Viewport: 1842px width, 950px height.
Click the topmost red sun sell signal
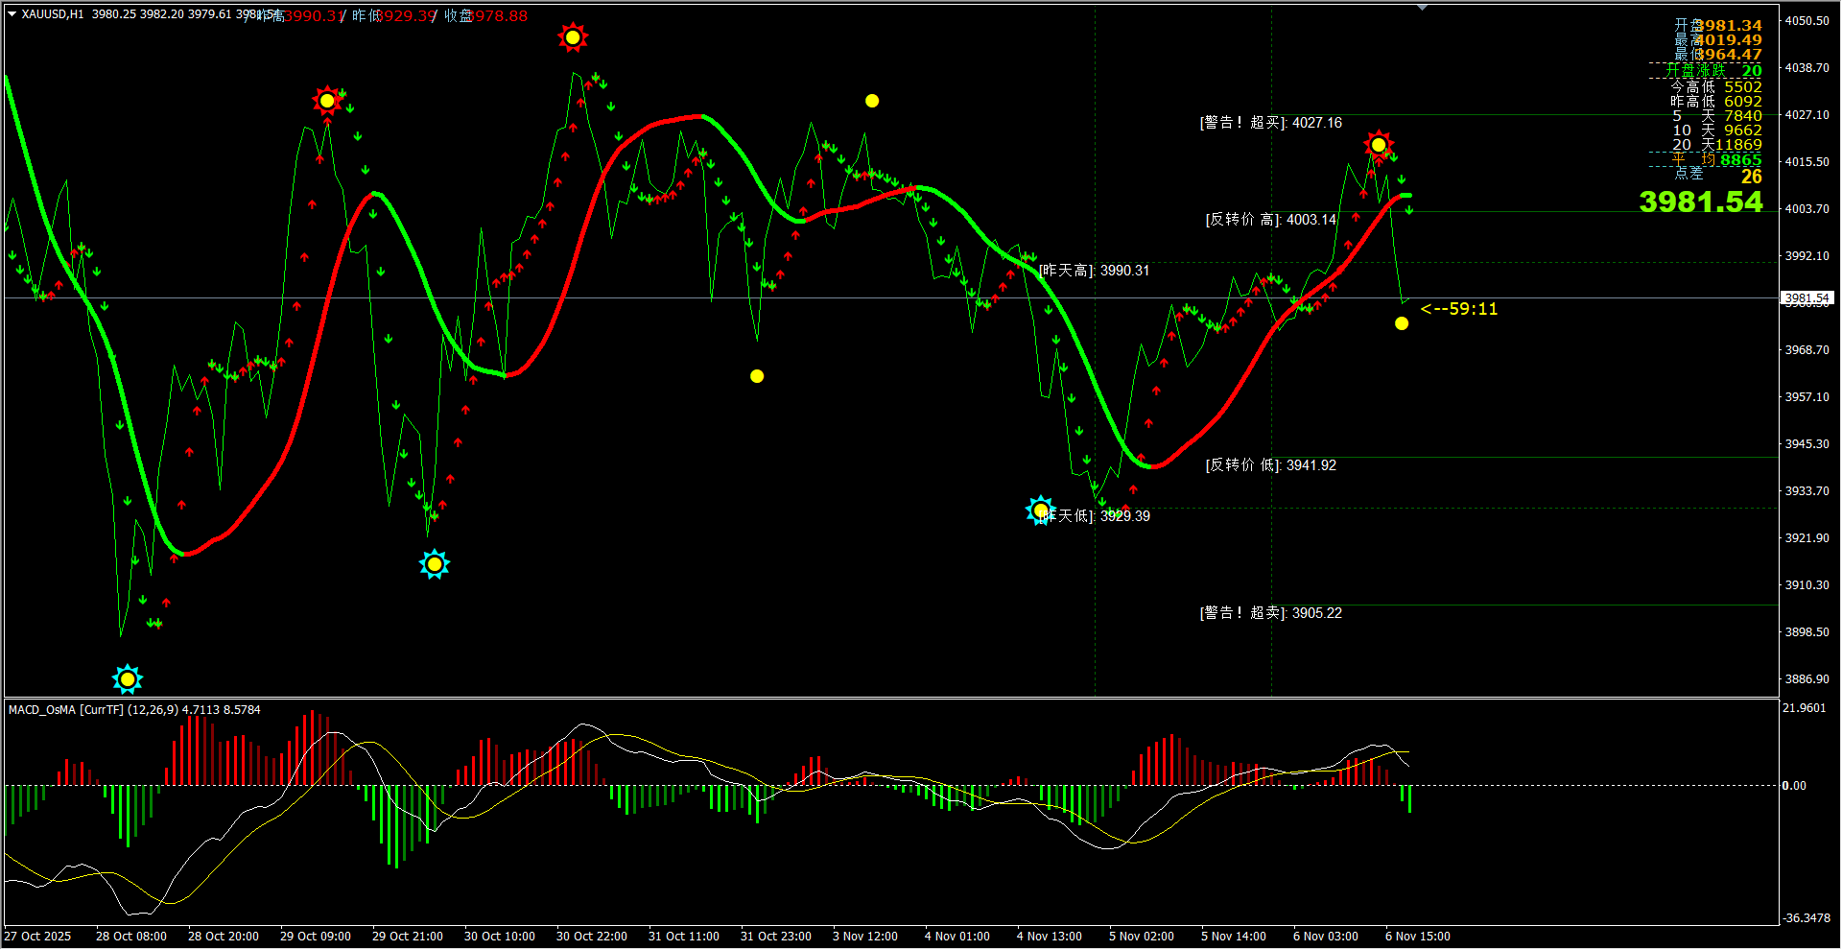tap(573, 37)
